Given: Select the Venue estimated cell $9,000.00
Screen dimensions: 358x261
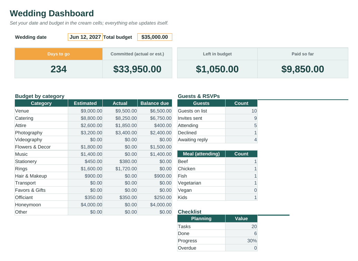Looking at the screenshot, I should point(85,111).
